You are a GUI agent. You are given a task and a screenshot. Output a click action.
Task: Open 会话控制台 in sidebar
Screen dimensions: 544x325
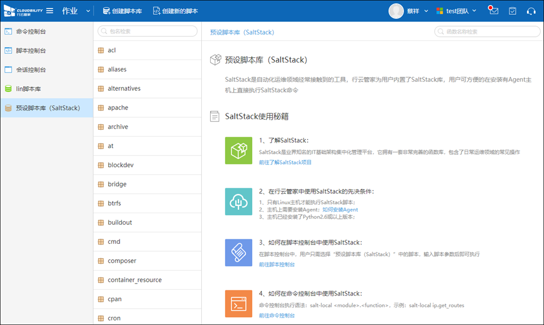coord(47,69)
